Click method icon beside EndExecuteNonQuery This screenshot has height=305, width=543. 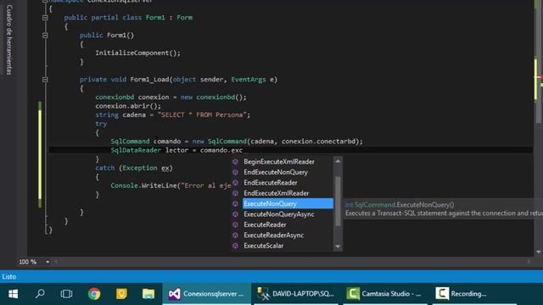(235, 172)
